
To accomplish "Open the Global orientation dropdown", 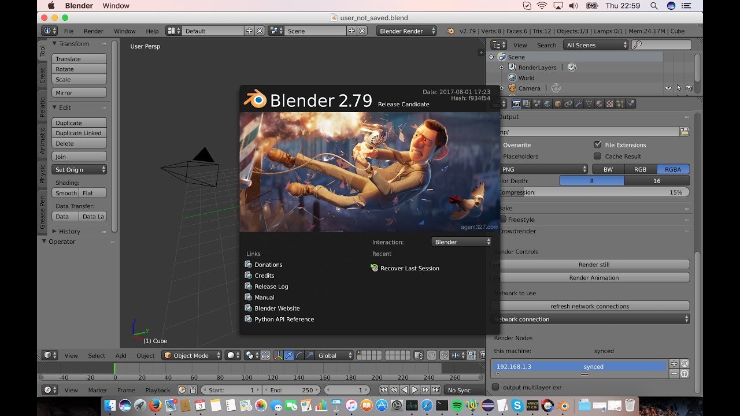I will (334, 355).
